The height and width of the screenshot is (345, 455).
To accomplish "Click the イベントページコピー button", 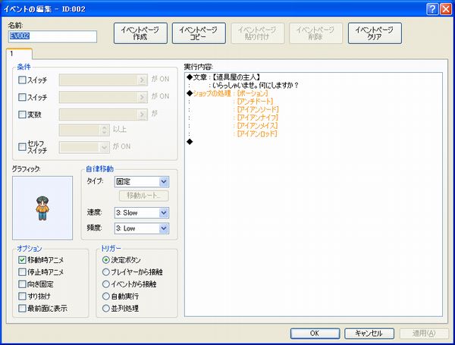I will pos(199,33).
